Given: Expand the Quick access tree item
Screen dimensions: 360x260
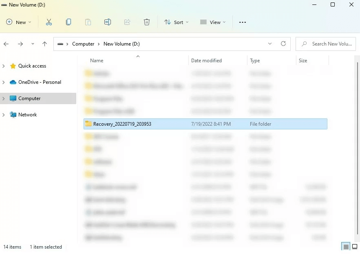Looking at the screenshot, I should (3, 66).
